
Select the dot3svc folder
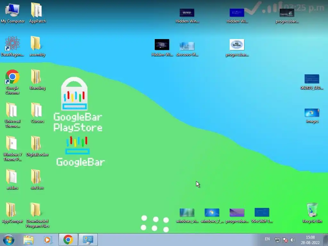pyautogui.click(x=37, y=179)
